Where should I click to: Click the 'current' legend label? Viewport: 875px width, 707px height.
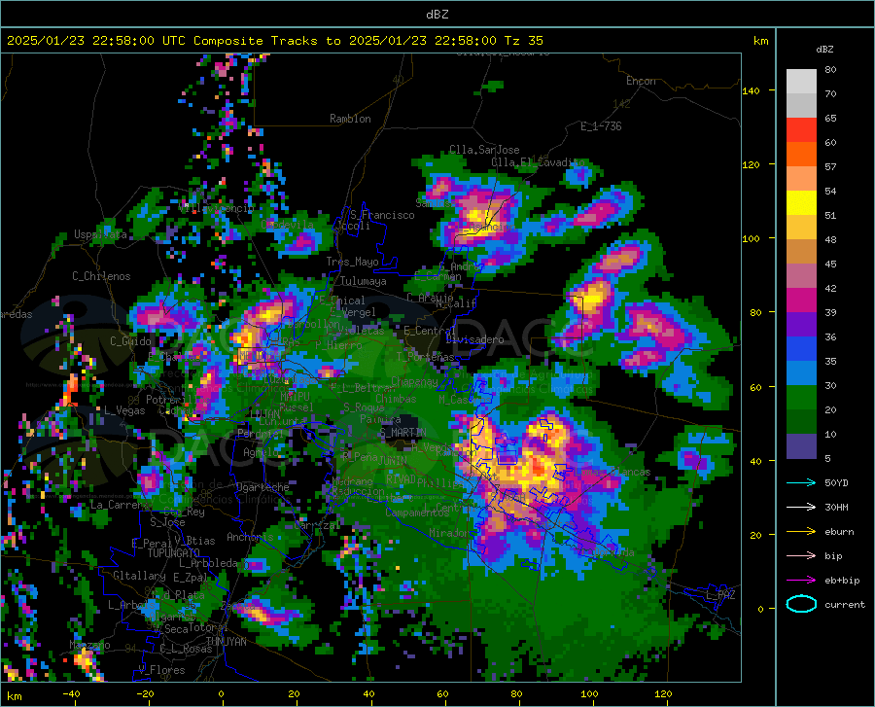click(845, 605)
